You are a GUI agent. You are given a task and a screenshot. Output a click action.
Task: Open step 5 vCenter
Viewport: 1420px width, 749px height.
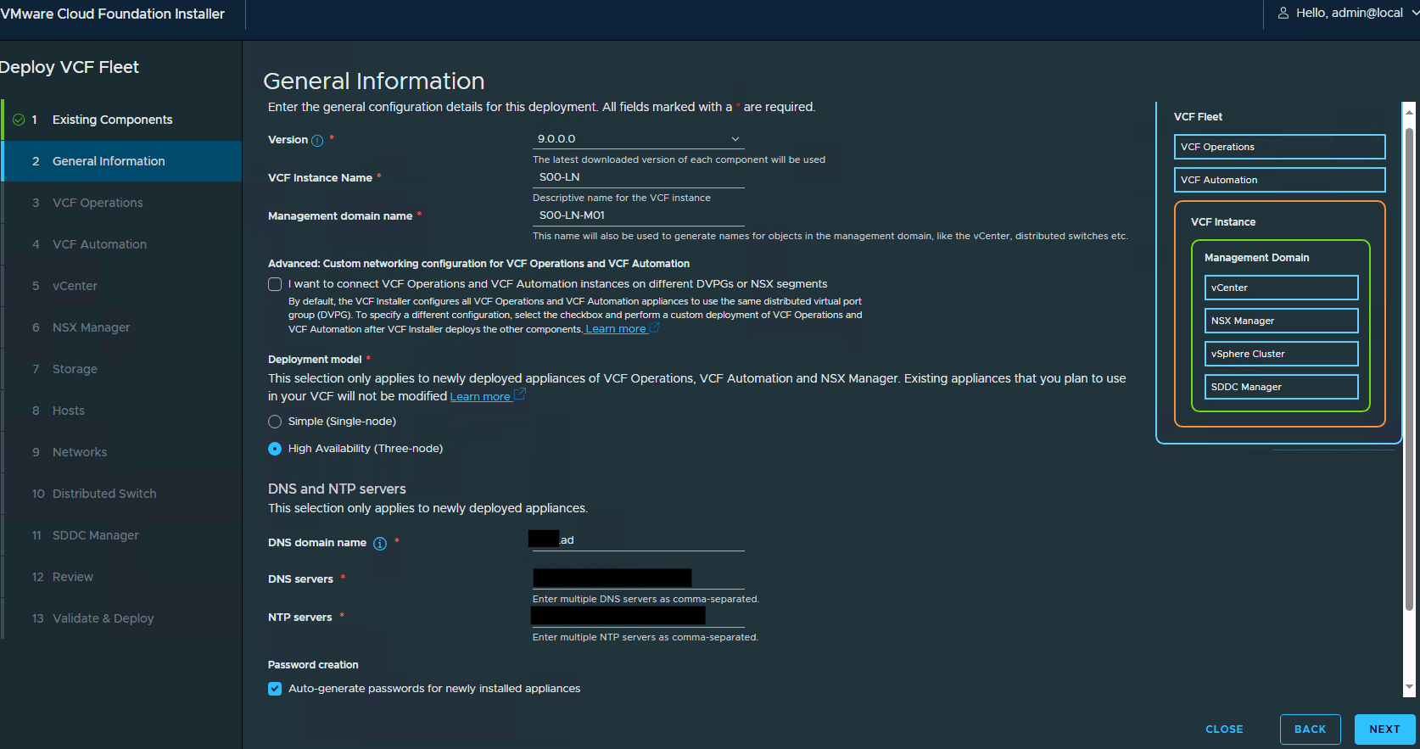[x=121, y=286]
